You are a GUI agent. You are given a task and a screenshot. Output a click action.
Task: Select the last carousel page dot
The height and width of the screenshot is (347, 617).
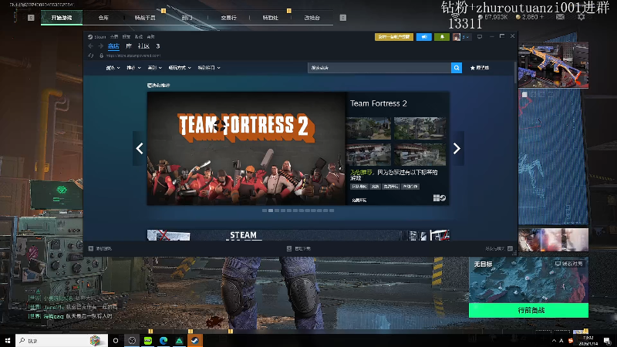332,211
